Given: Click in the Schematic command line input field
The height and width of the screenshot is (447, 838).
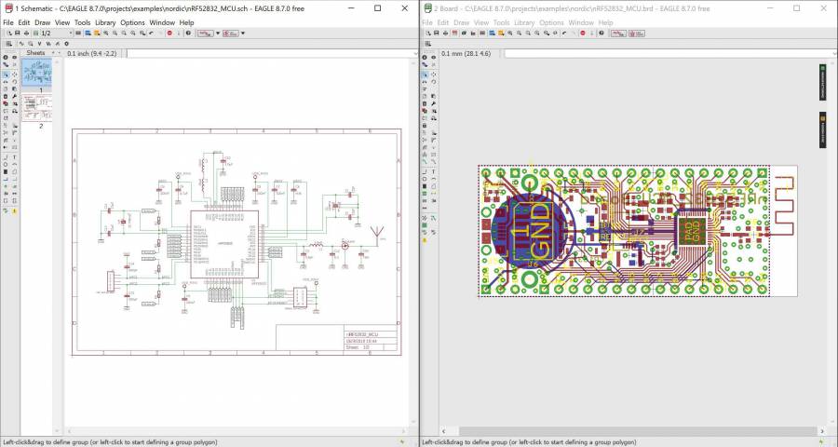Looking at the screenshot, I should tap(270, 54).
